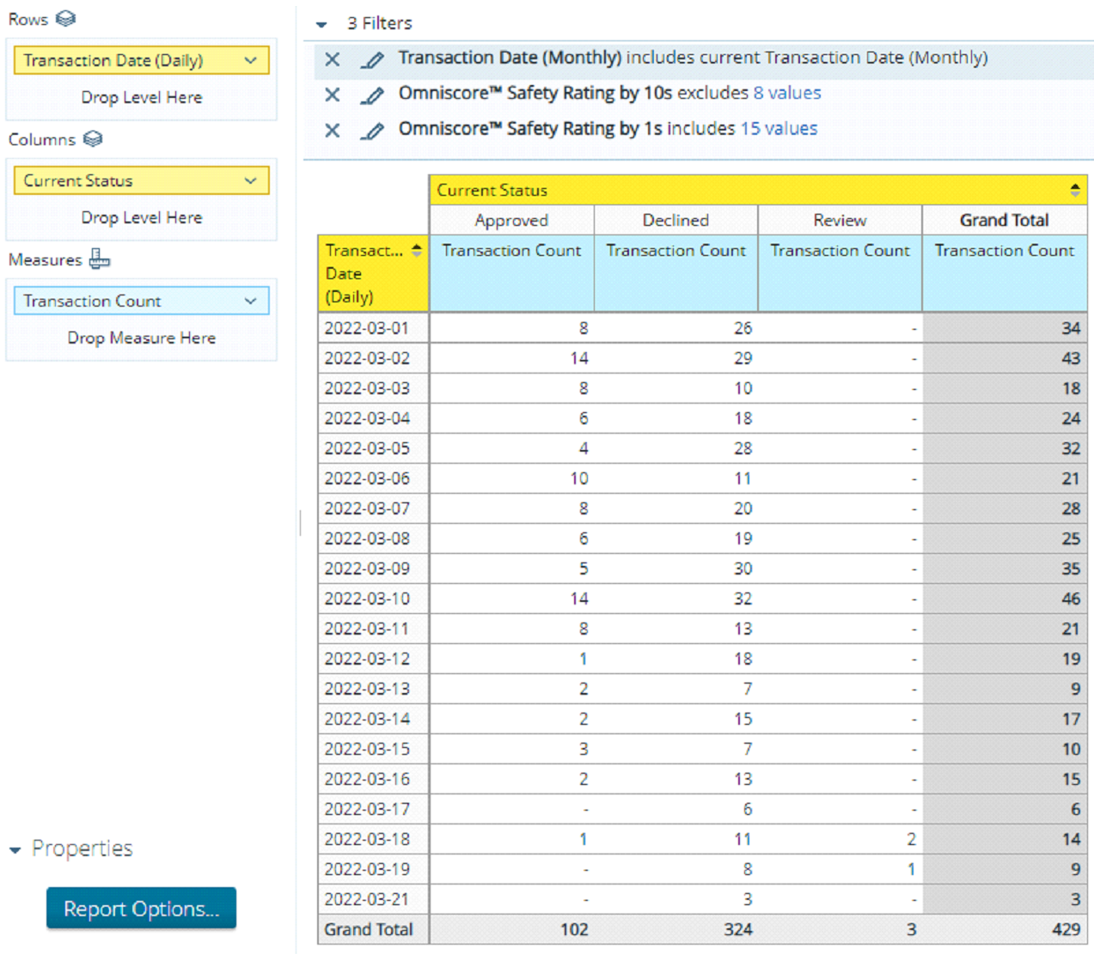The height and width of the screenshot is (954, 1094).
Task: Open the 8 values link
Action: coord(787,93)
